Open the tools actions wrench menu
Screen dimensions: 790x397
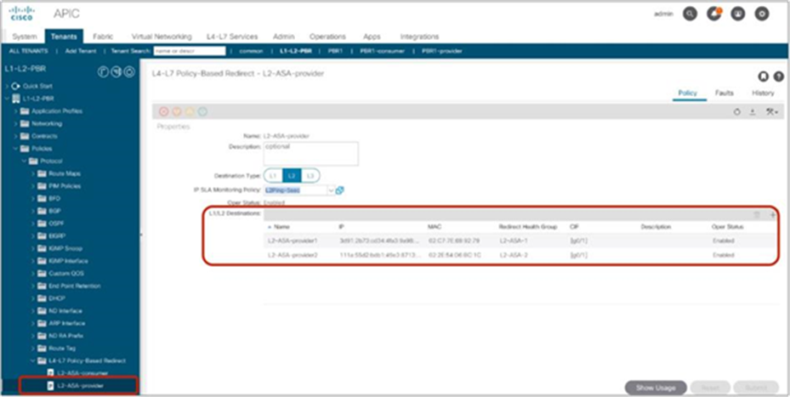coord(772,112)
